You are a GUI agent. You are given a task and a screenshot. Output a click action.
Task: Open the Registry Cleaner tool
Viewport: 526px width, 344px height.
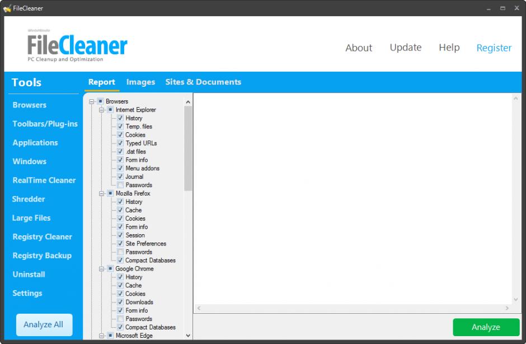(x=43, y=236)
